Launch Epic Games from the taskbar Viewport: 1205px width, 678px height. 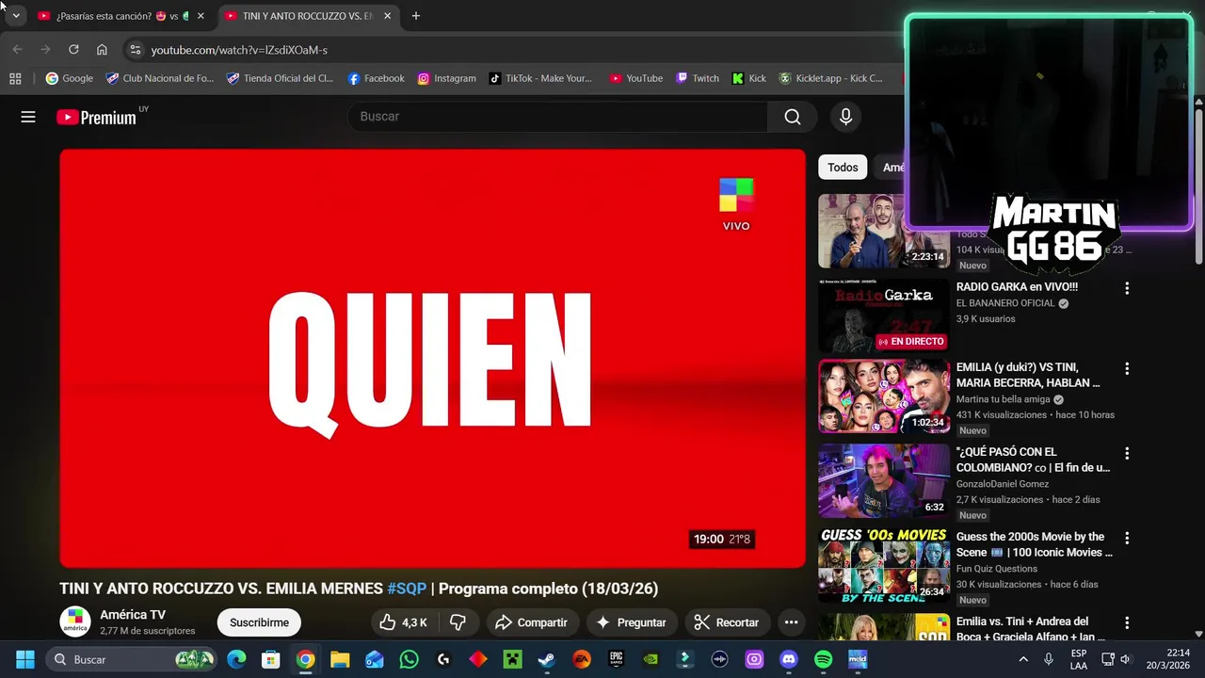616,659
